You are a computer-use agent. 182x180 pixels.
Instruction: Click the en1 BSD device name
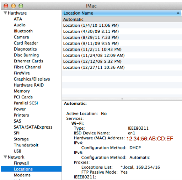pos(132,133)
